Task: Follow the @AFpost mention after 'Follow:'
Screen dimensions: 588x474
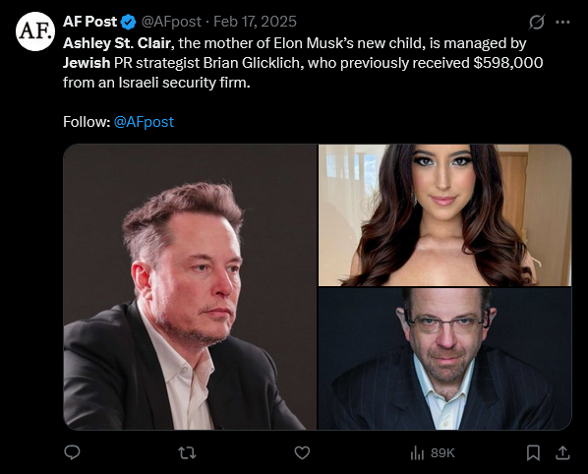Action: click(144, 122)
